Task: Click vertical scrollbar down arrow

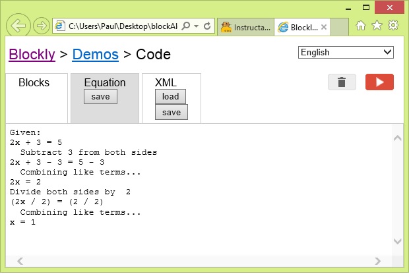Action: point(398,241)
